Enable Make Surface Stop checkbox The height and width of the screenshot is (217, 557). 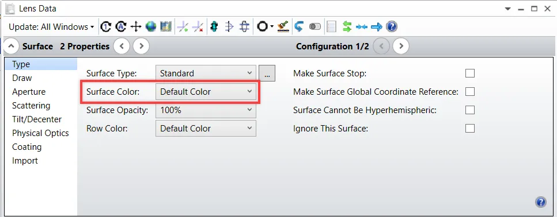(470, 73)
